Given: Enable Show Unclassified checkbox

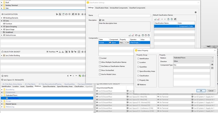Looking at the screenshot, I should click(x=100, y=70).
